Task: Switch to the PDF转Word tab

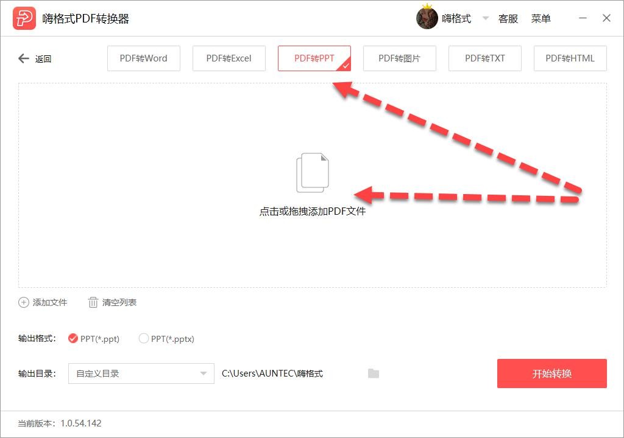Action: pyautogui.click(x=144, y=58)
